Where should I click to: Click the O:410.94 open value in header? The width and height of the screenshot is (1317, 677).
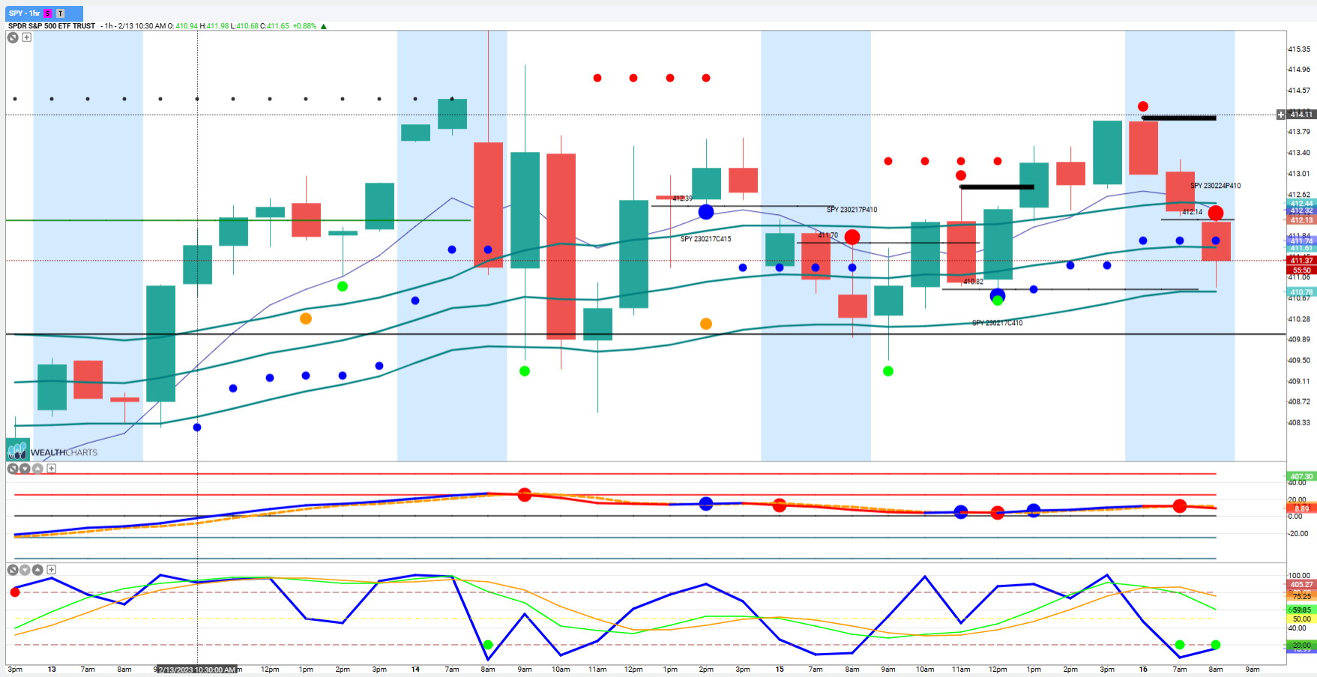pos(183,26)
